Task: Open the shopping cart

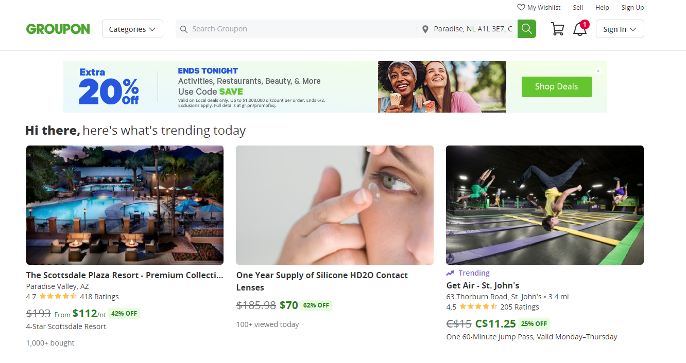Action: coord(557,29)
